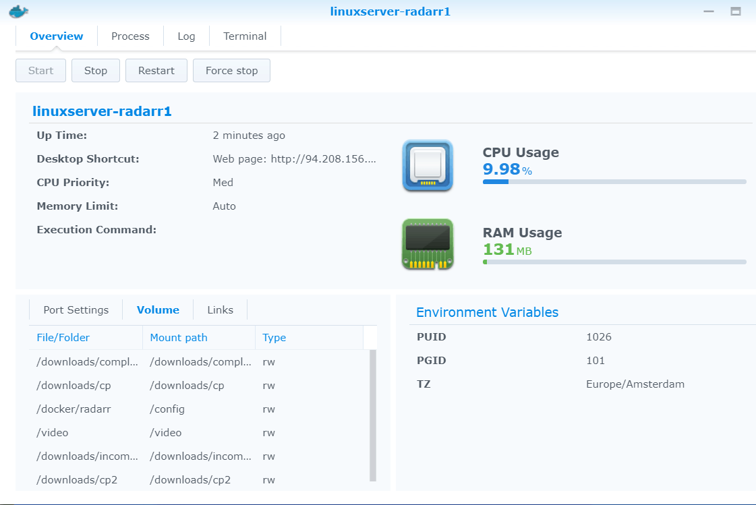
Task: Click the CPU chip icon
Action: [x=428, y=165]
